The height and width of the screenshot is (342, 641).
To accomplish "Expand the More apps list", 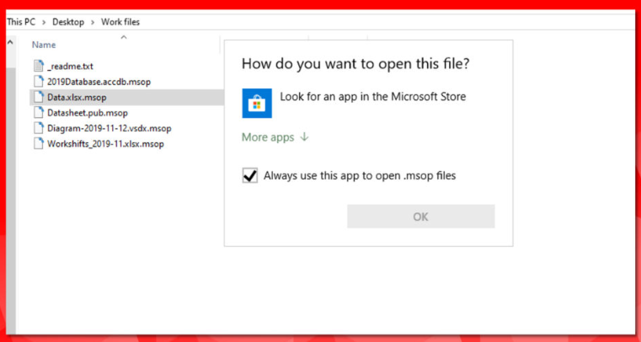I will pos(275,137).
